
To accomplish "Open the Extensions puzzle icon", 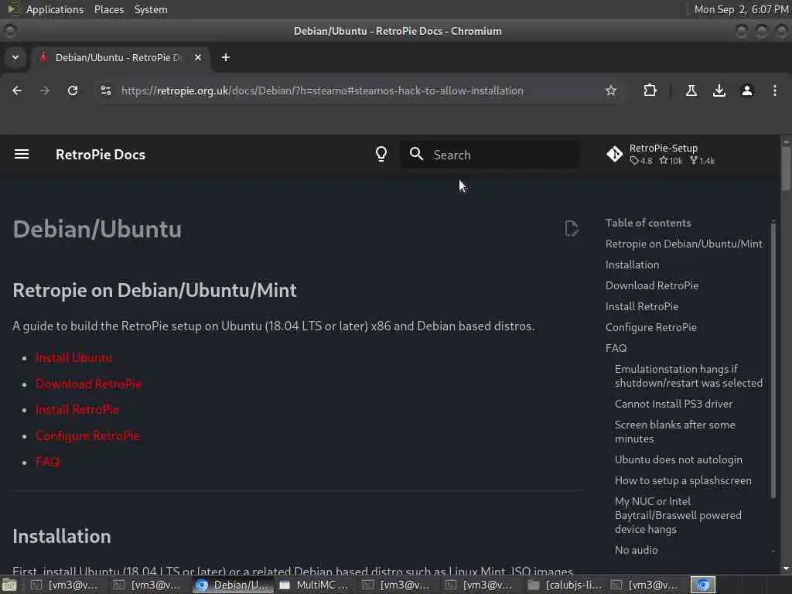I will click(x=650, y=90).
